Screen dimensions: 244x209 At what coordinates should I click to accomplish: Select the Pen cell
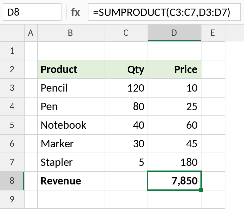tap(71, 106)
